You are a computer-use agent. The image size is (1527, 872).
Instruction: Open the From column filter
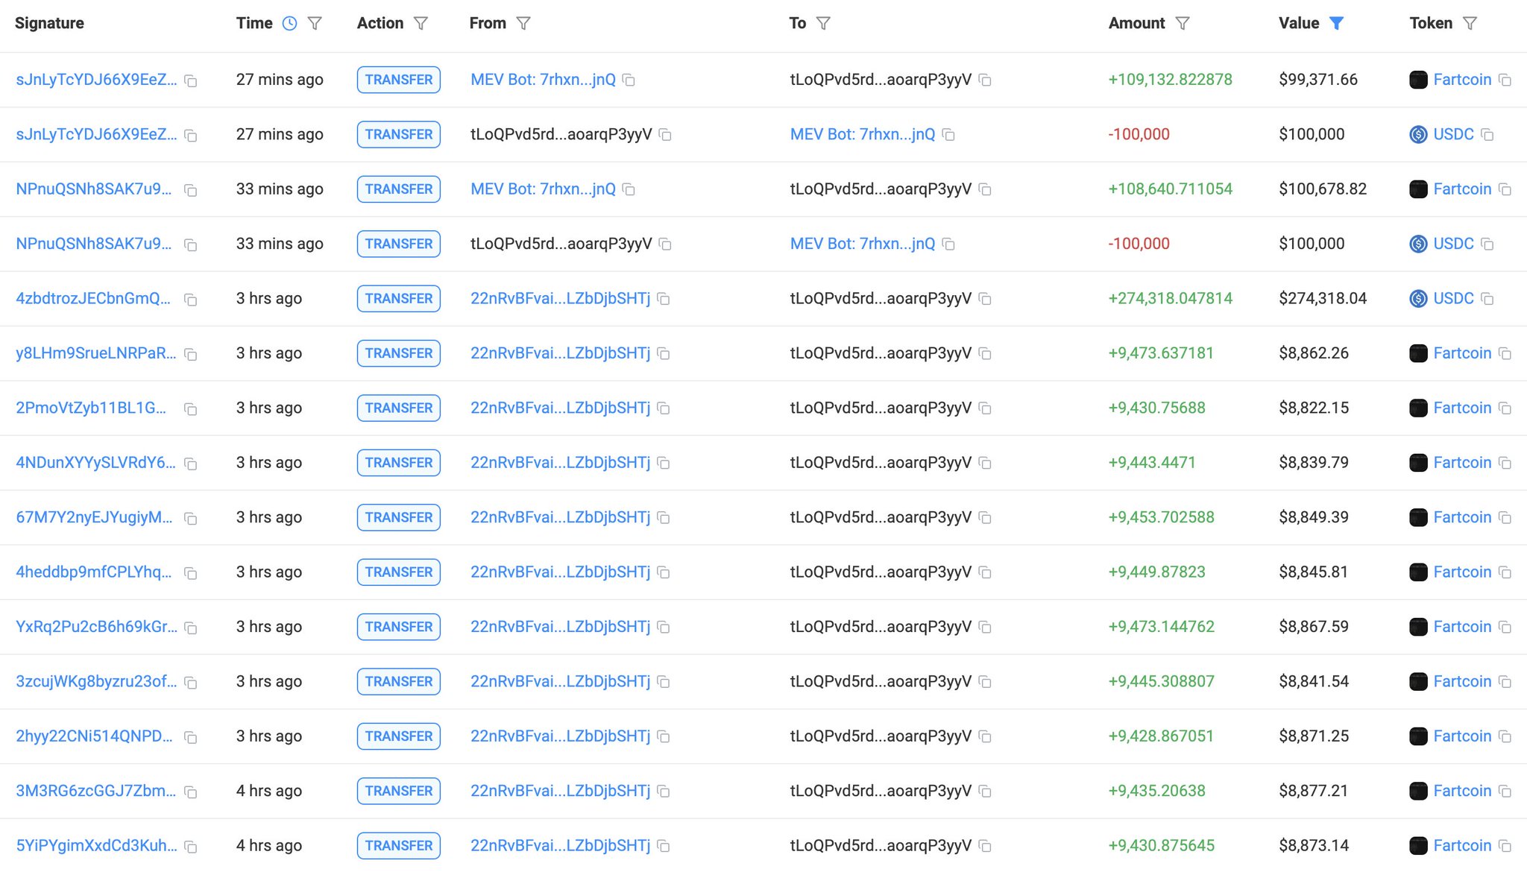[x=523, y=23]
